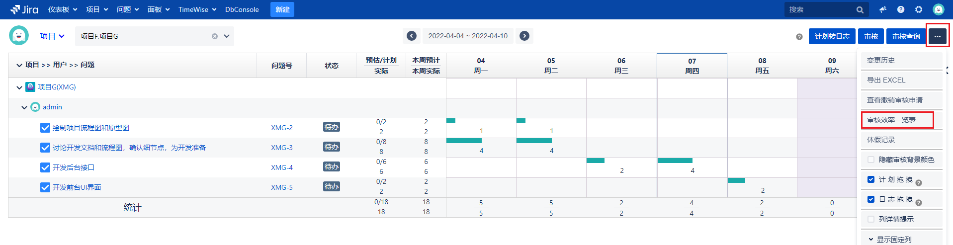Open the help question mark in top bar
This screenshot has height=245, width=953.
(x=901, y=9)
